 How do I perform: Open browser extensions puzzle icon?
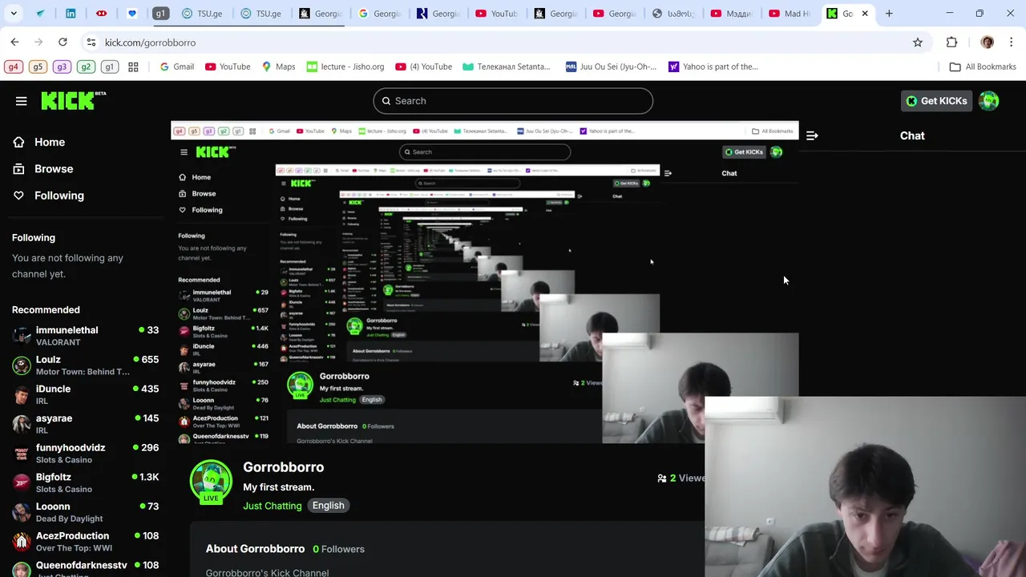(951, 42)
